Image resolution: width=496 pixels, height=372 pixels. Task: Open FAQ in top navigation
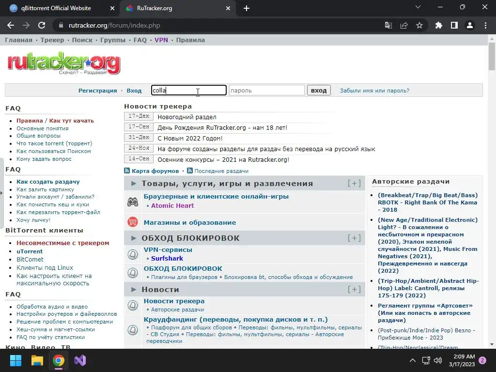[140, 40]
